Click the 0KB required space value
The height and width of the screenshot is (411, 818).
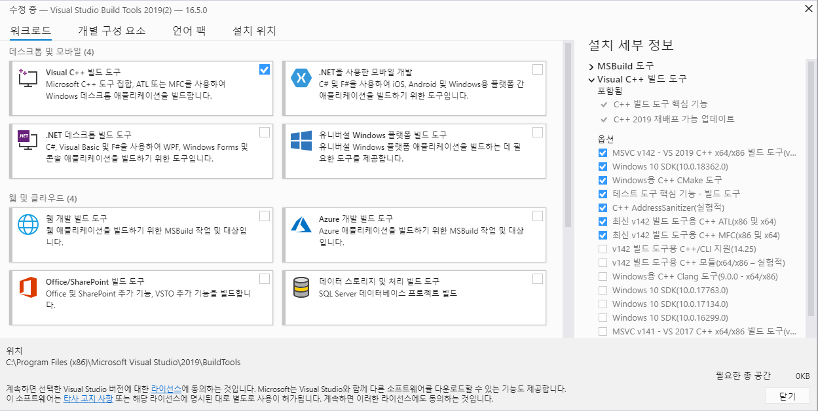click(x=802, y=376)
